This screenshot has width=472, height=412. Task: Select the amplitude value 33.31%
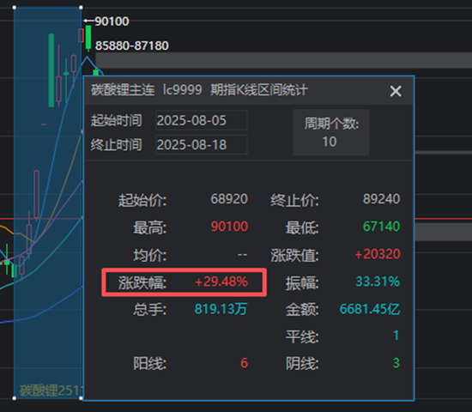[x=378, y=282]
